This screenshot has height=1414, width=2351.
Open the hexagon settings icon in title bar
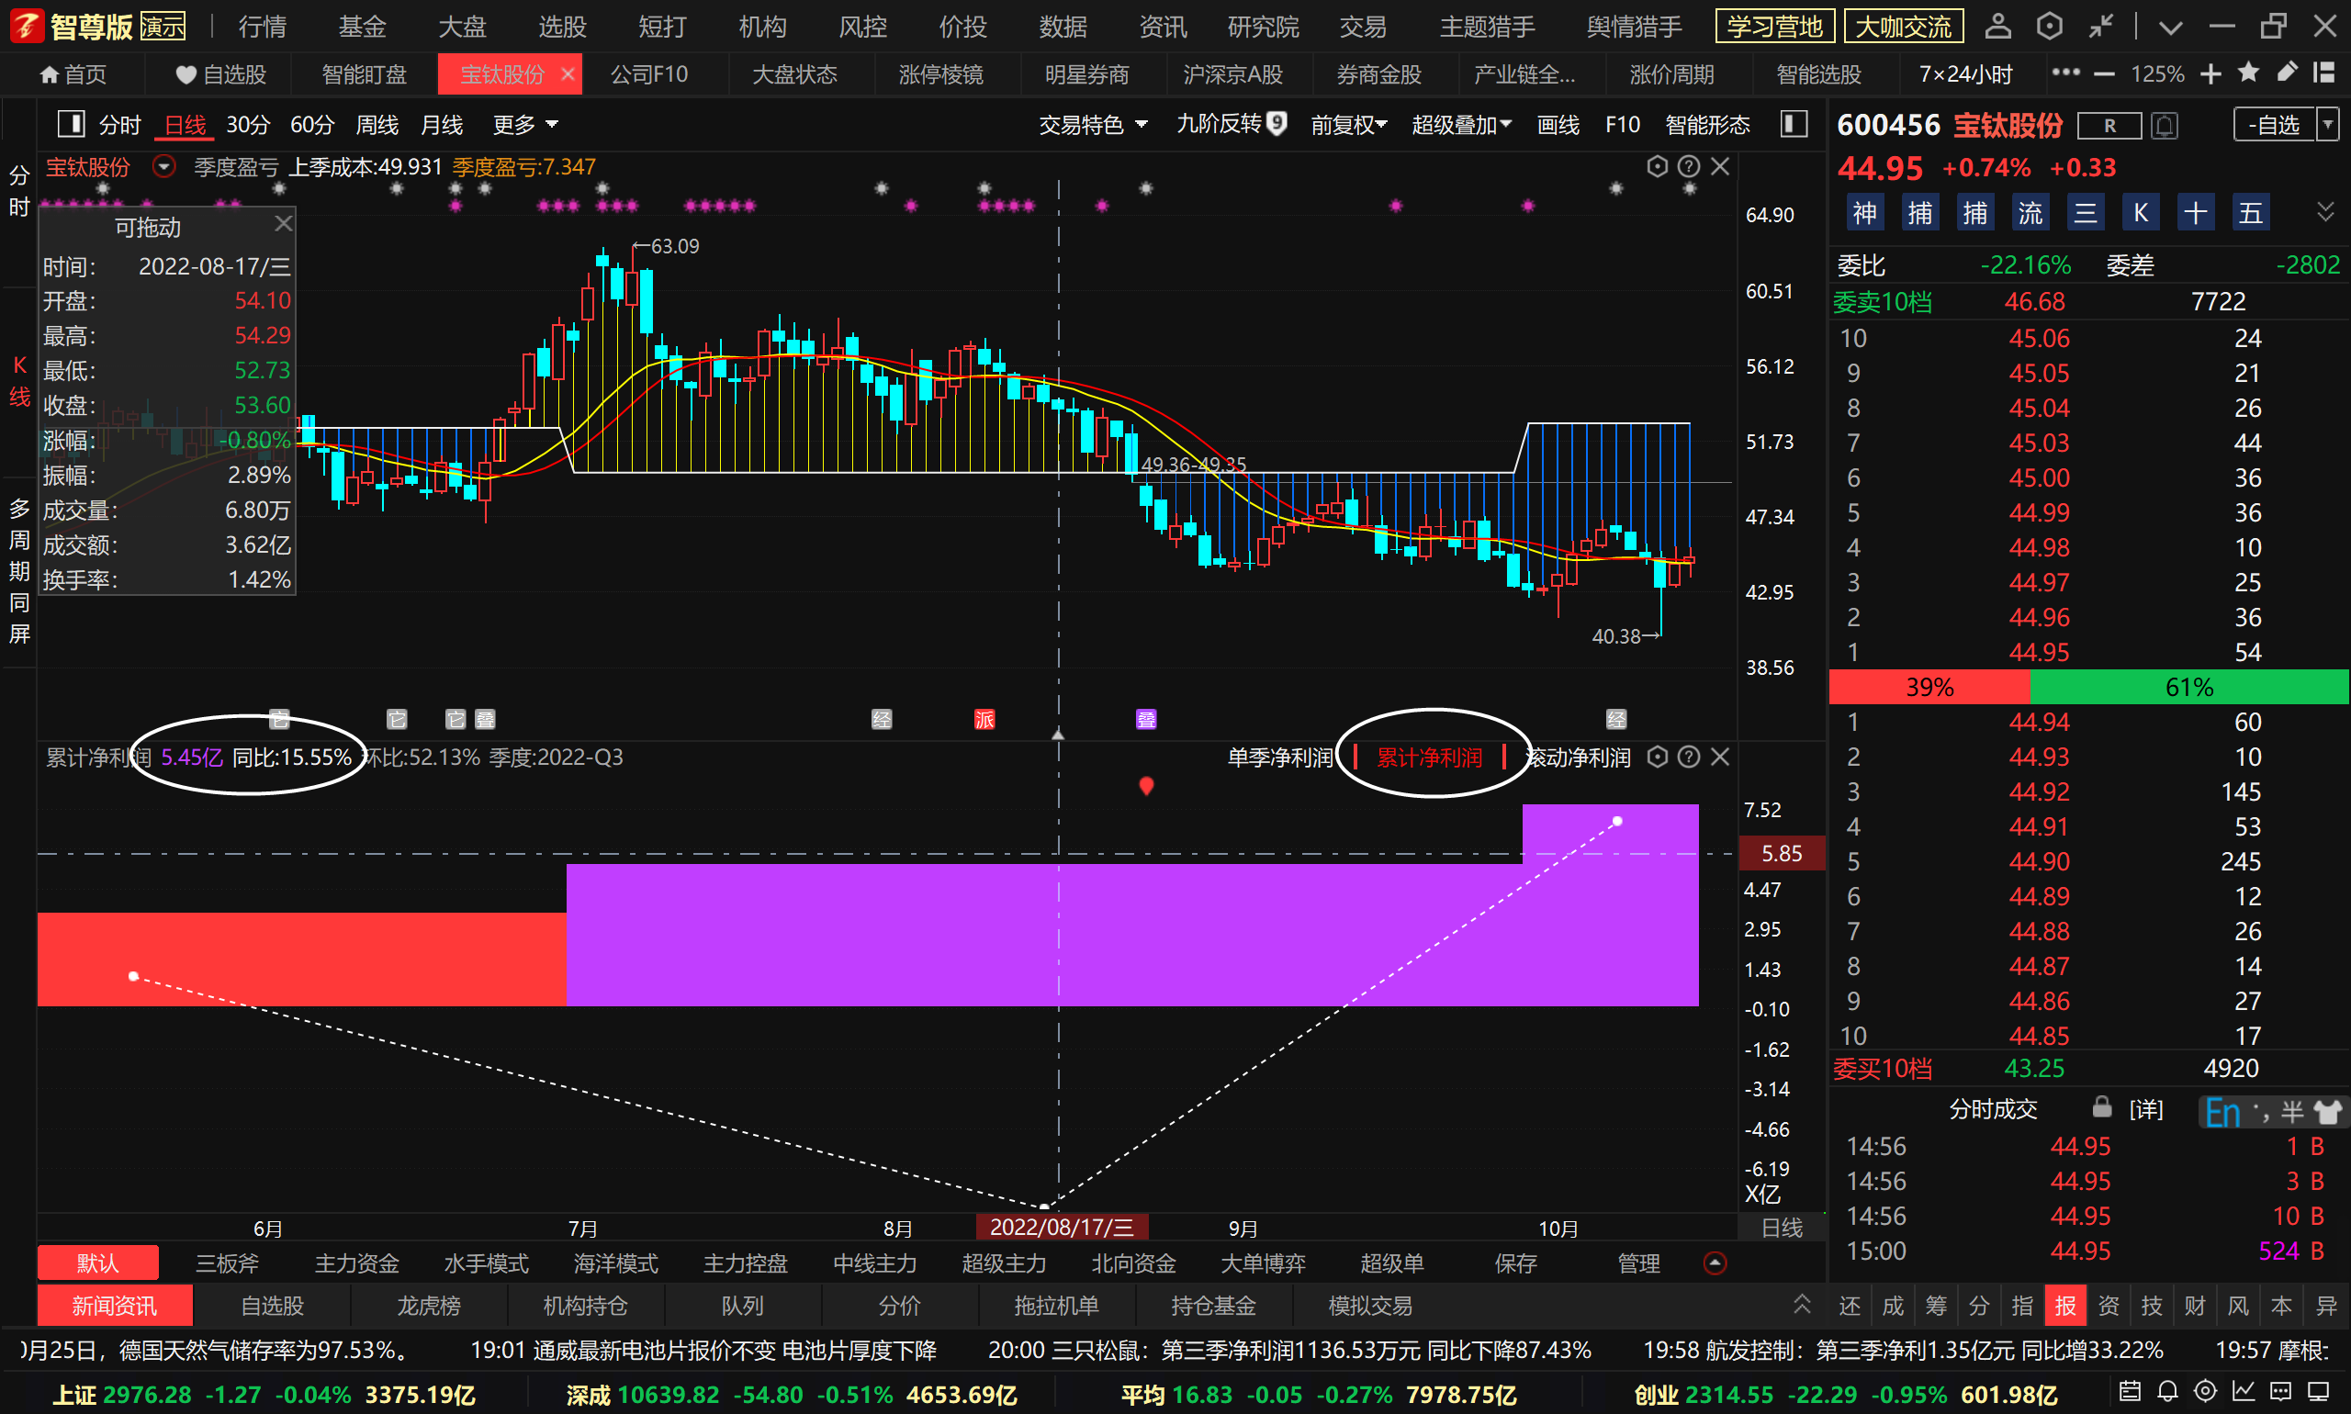click(x=2049, y=26)
